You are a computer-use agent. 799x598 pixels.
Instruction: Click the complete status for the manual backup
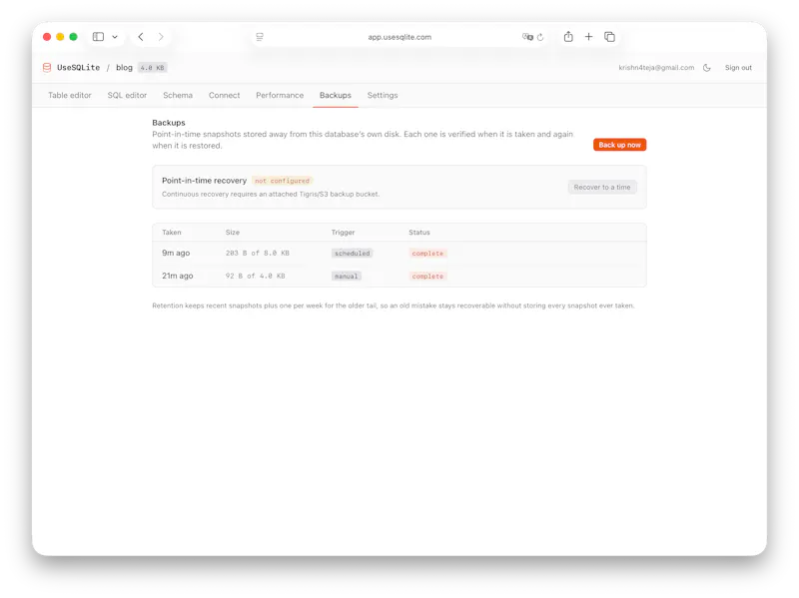[427, 277]
